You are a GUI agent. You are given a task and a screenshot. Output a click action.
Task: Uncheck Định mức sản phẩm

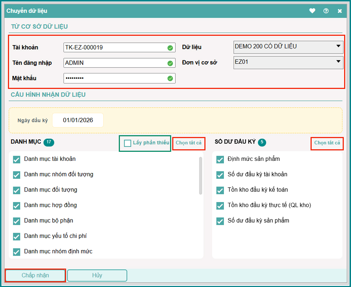pos(220,159)
